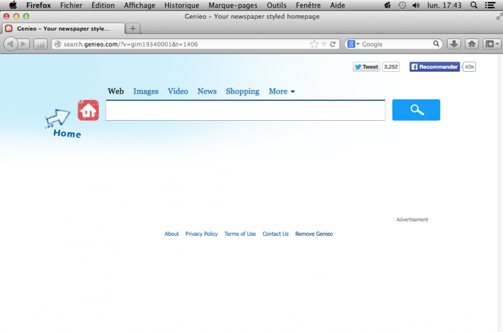Open Spotlight search in the menu bar

pos(474,5)
